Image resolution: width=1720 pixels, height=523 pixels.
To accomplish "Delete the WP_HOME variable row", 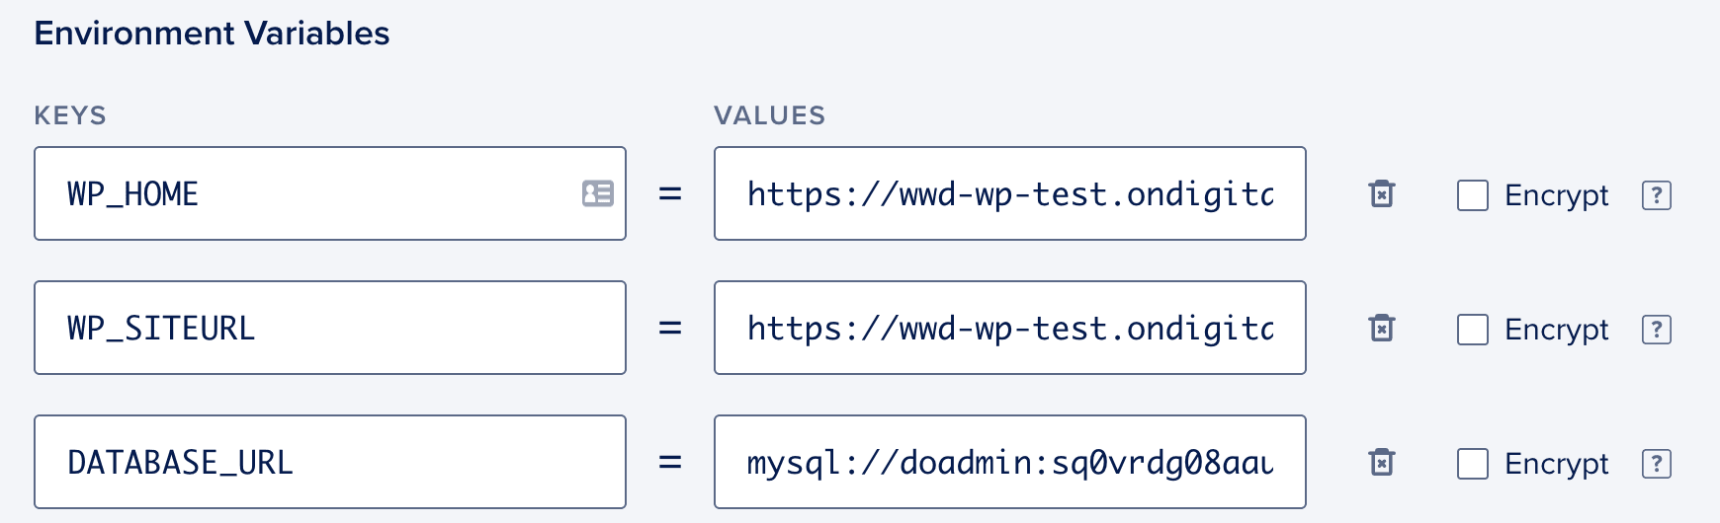I will pos(1382,194).
